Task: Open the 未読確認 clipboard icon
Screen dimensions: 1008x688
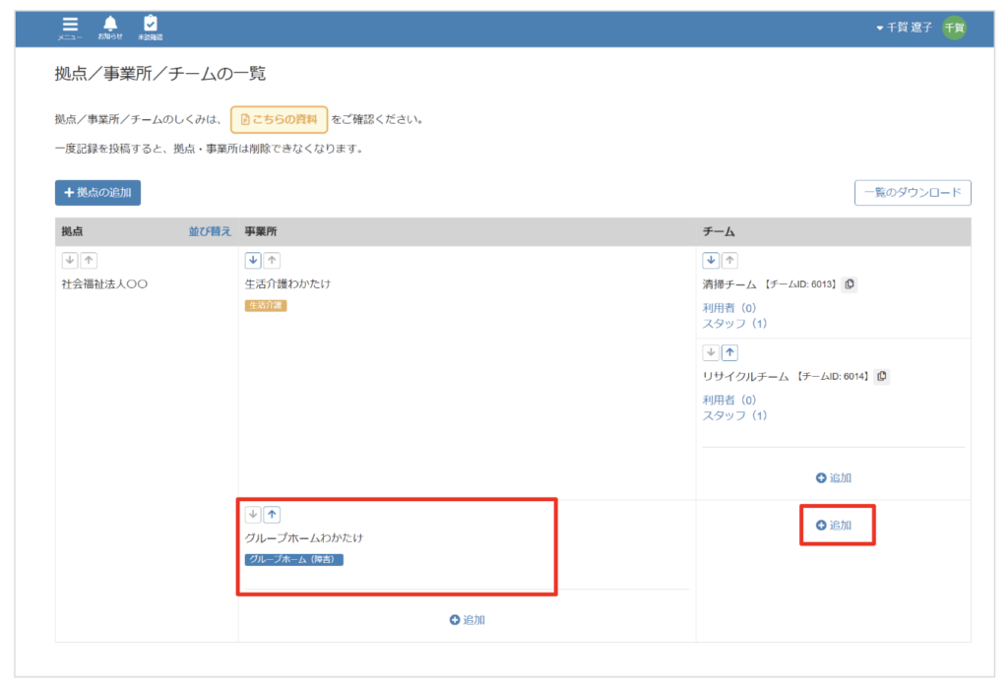Action: pyautogui.click(x=150, y=28)
